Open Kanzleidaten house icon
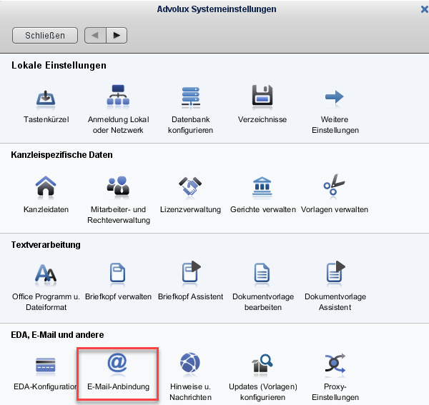The image size is (429, 405). tap(46, 186)
